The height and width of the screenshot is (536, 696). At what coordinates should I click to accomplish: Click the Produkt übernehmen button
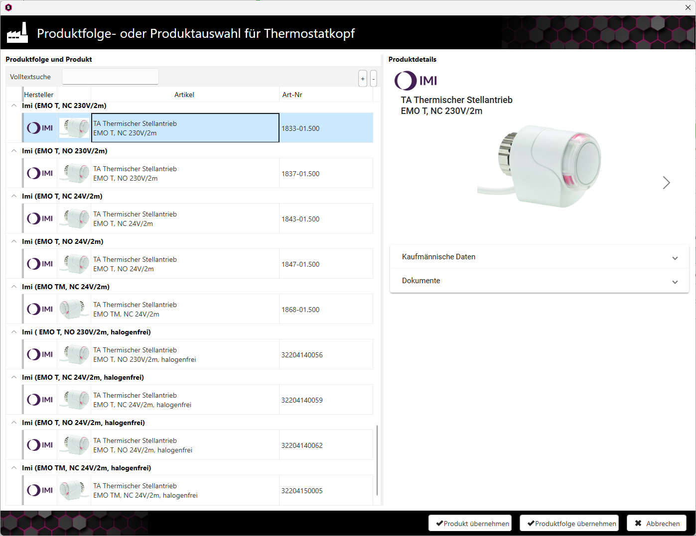(470, 523)
